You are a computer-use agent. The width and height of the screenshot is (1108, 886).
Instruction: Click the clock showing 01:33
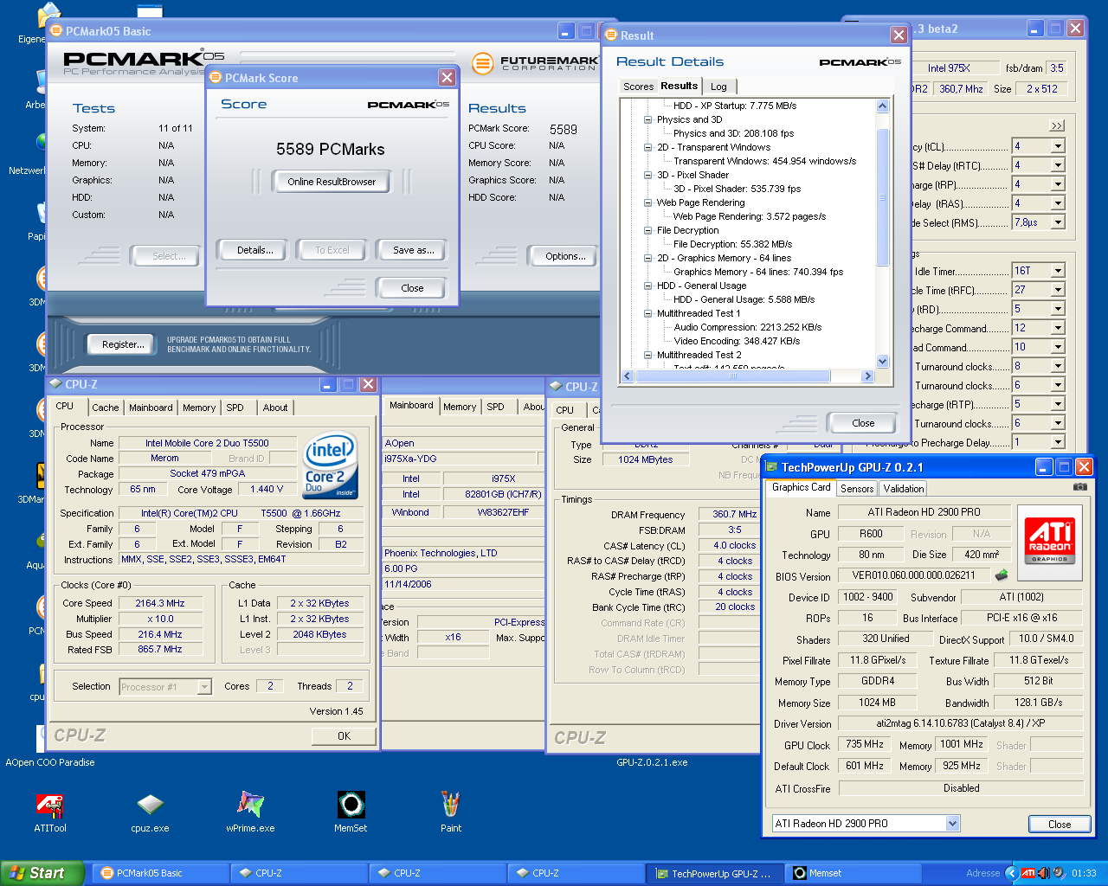(x=1084, y=873)
